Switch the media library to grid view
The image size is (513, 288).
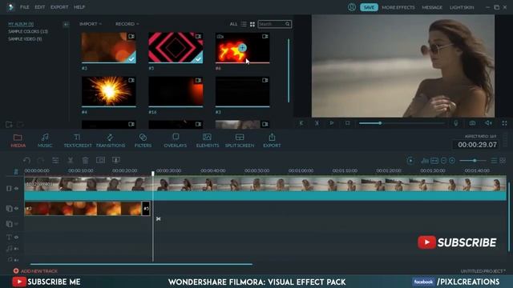click(252, 24)
